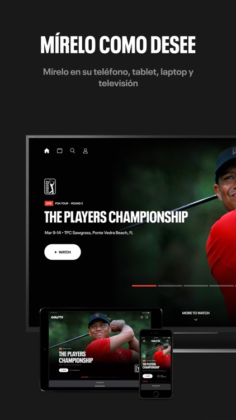The image size is (236, 420).
Task: Open The Players Championship title on TV
Action: 116,217
